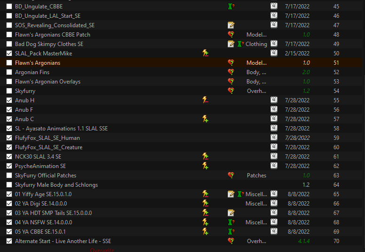
Task: Click the notes icon on 03 YA HDT SMP Tails
Action: pyautogui.click(x=231, y=213)
